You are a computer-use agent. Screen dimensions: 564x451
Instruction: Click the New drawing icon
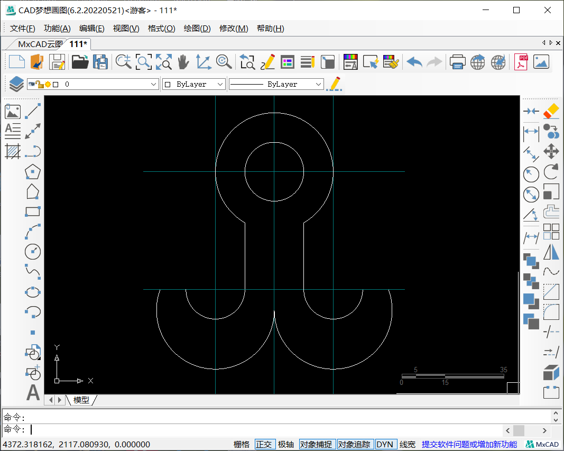(16, 62)
